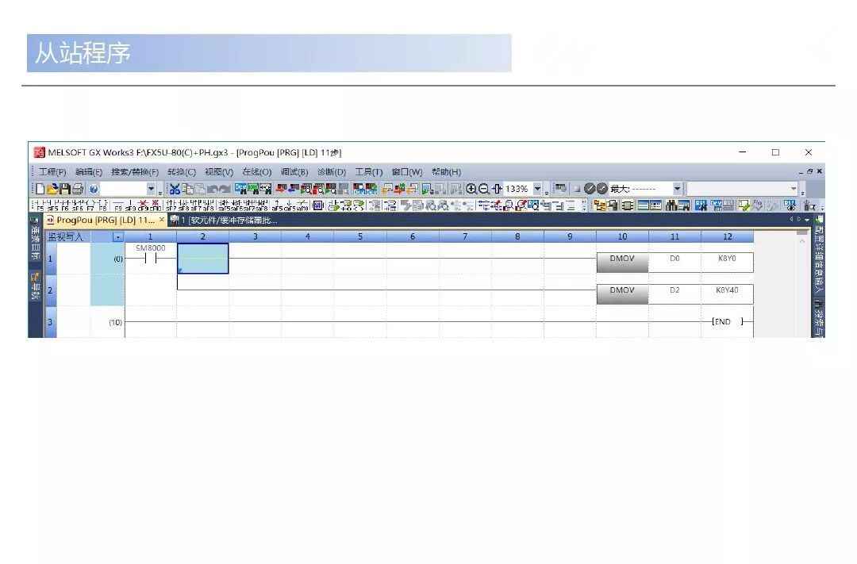Select the first DMOV instruction block

click(622, 262)
